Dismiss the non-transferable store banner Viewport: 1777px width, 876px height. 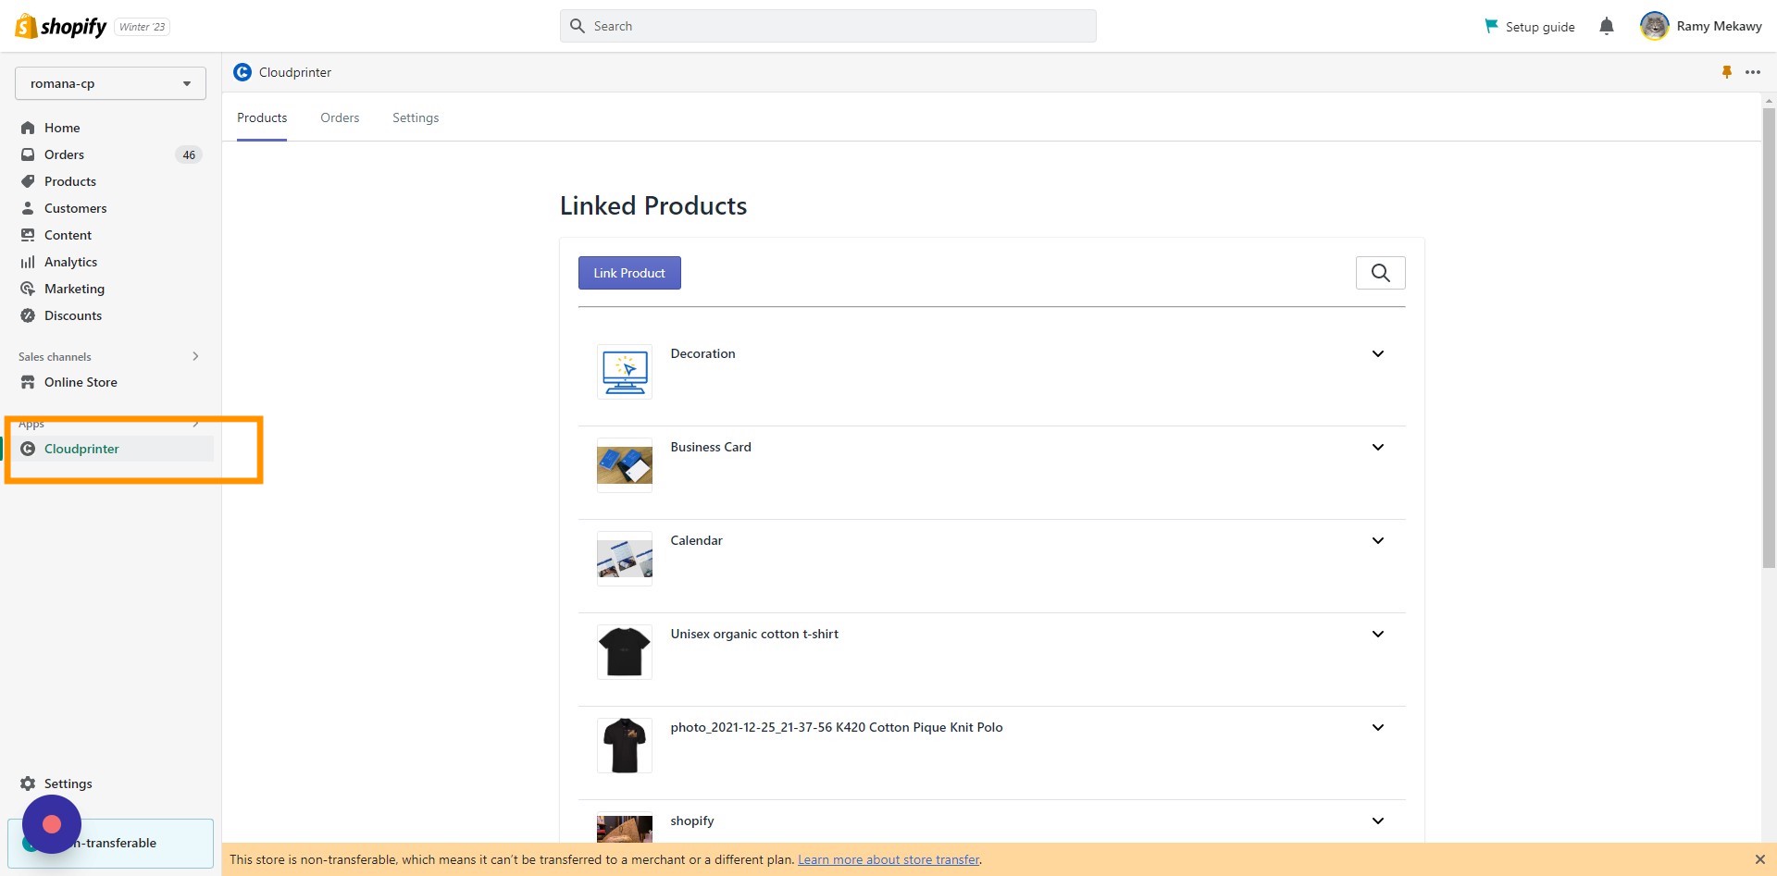point(1760,859)
